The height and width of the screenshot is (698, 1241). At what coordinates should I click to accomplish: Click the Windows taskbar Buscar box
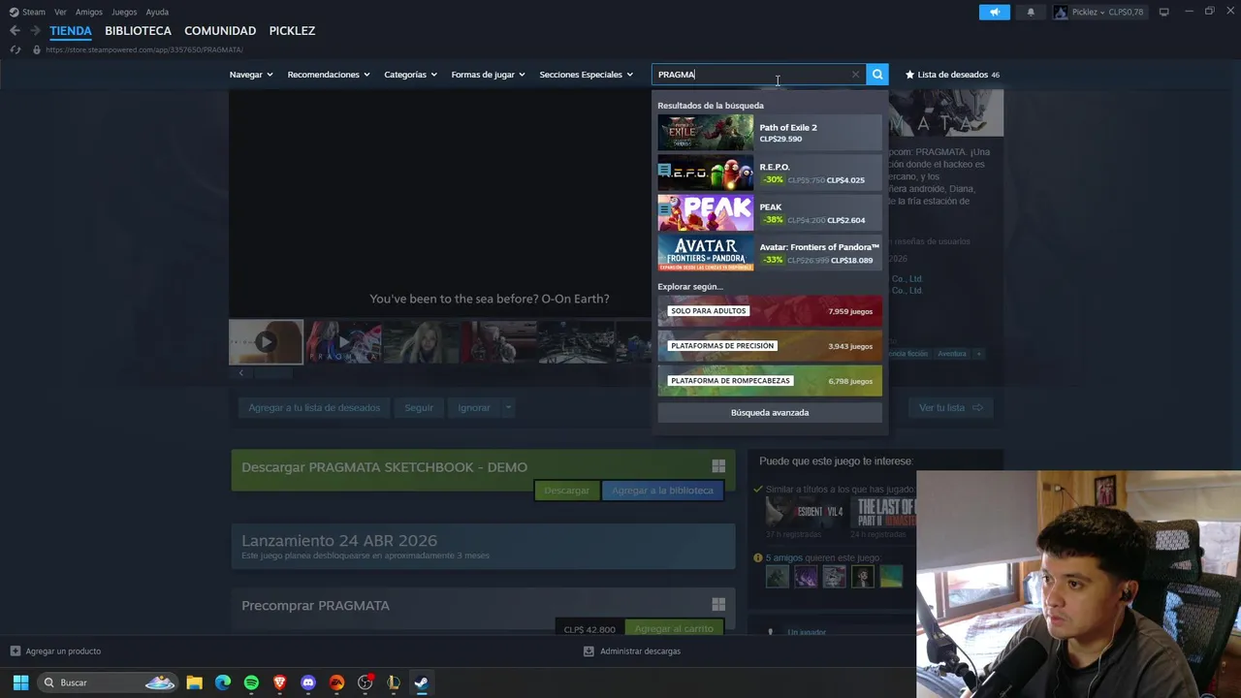pos(108,682)
